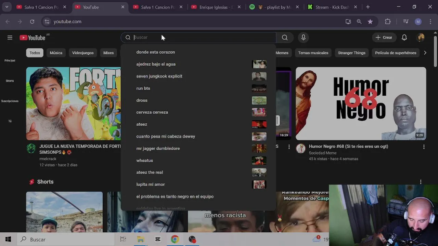This screenshot has height=246, width=438.
Task: Switch to Enrique Iglesias browser tab
Action: (216, 7)
